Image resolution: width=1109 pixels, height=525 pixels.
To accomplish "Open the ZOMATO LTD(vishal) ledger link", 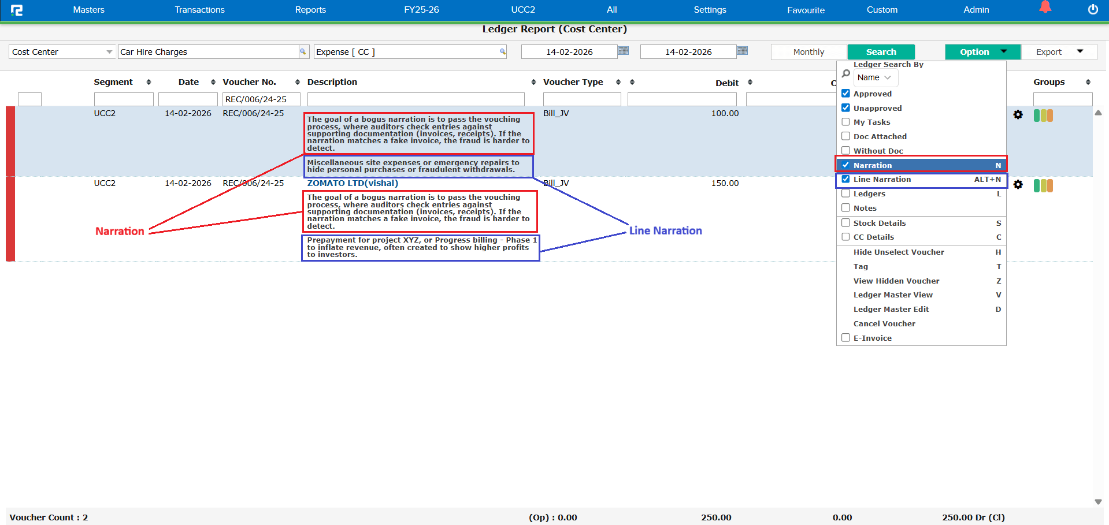I will (x=353, y=183).
